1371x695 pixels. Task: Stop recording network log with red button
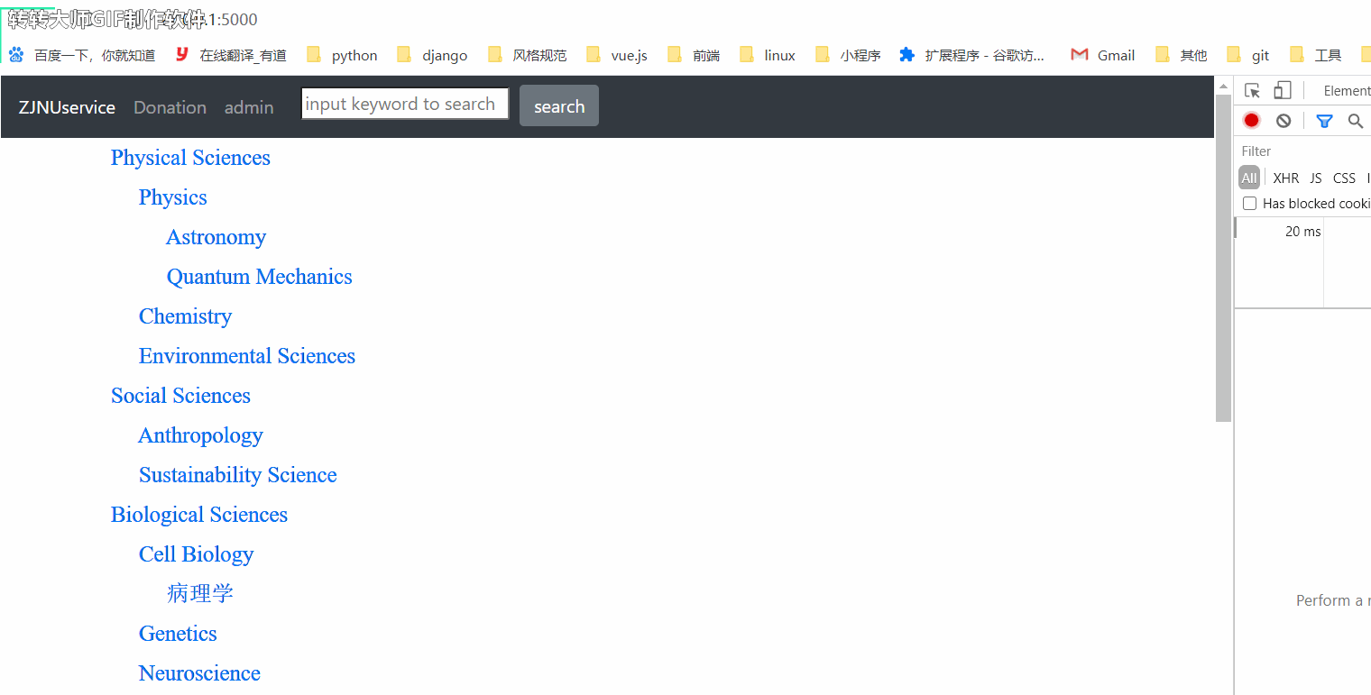pyautogui.click(x=1251, y=121)
